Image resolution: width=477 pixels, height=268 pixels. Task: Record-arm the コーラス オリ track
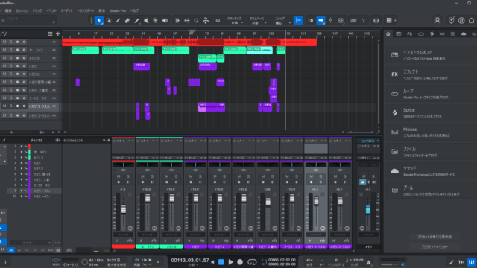click(x=17, y=98)
